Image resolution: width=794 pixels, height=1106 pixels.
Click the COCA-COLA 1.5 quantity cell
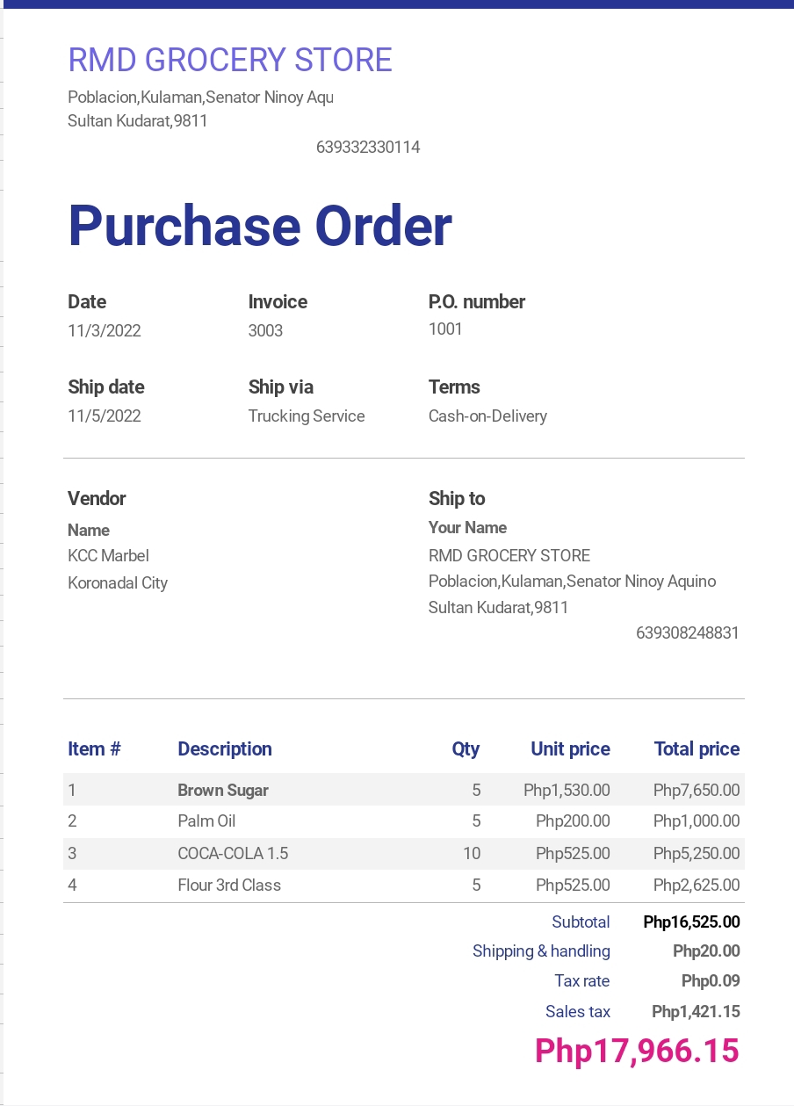[x=472, y=854]
